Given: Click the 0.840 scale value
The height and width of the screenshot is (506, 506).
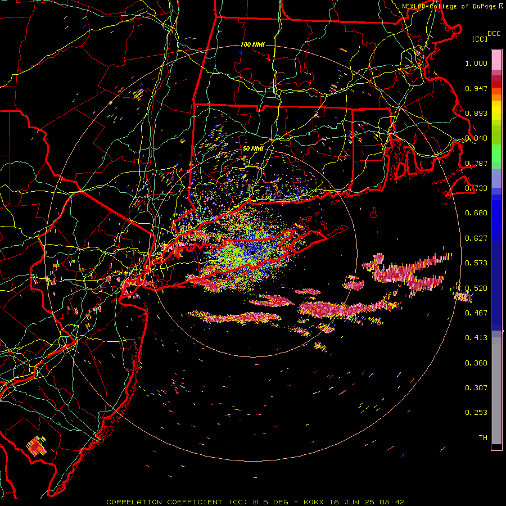Looking at the screenshot, I should 476,138.
